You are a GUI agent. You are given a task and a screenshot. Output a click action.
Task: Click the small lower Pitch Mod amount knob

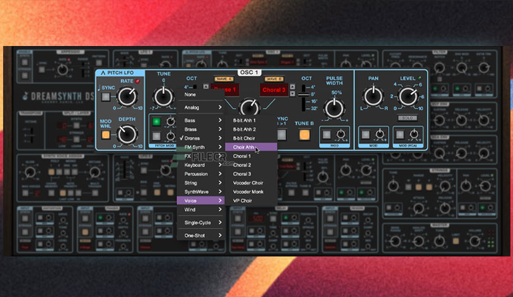coord(171,136)
